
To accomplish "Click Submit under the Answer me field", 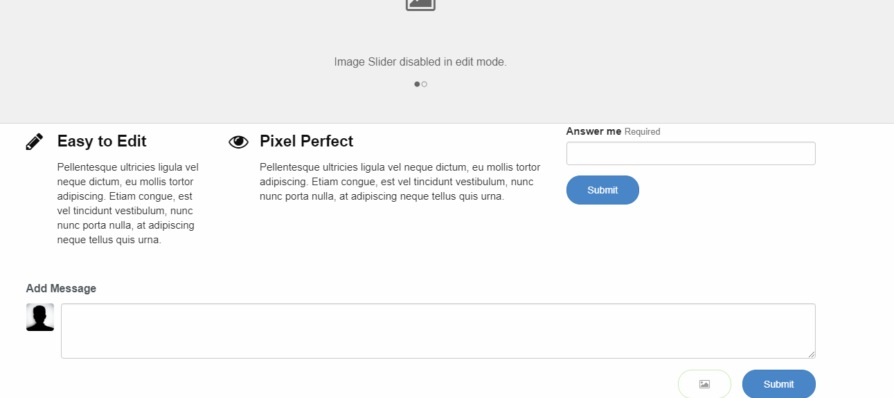I will [x=602, y=189].
